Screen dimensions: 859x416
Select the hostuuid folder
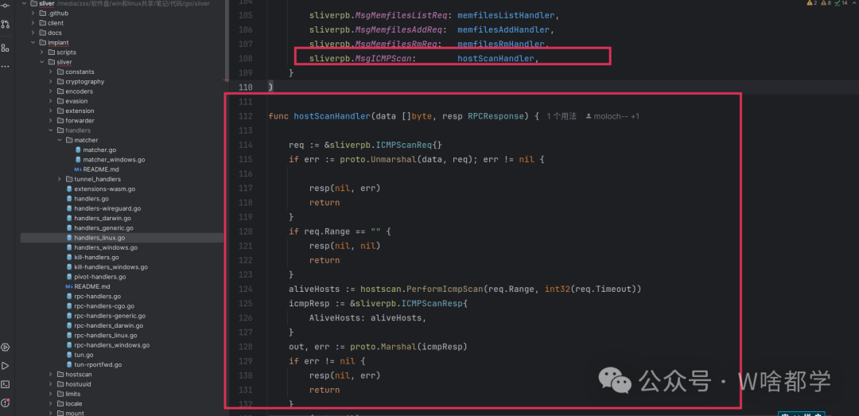pos(78,384)
